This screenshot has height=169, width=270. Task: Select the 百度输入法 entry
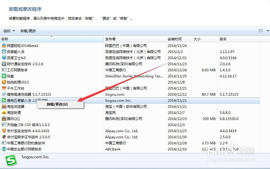16,52
